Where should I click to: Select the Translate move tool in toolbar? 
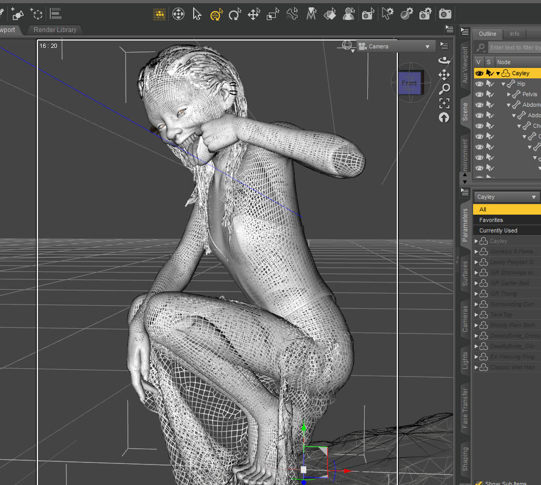click(x=254, y=15)
